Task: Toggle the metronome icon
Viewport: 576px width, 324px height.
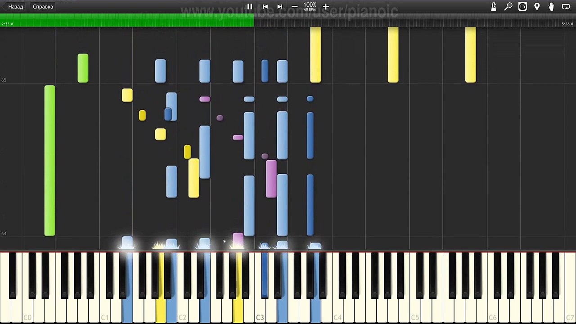Action: 494,7
